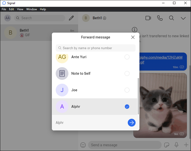The width and height of the screenshot is (191, 151).
Task: Click Beth1's B avatar in chat header
Action: (x=86, y=18)
